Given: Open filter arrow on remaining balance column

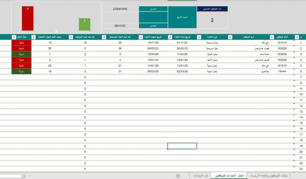Looking at the screenshot, I should pos(34,37).
